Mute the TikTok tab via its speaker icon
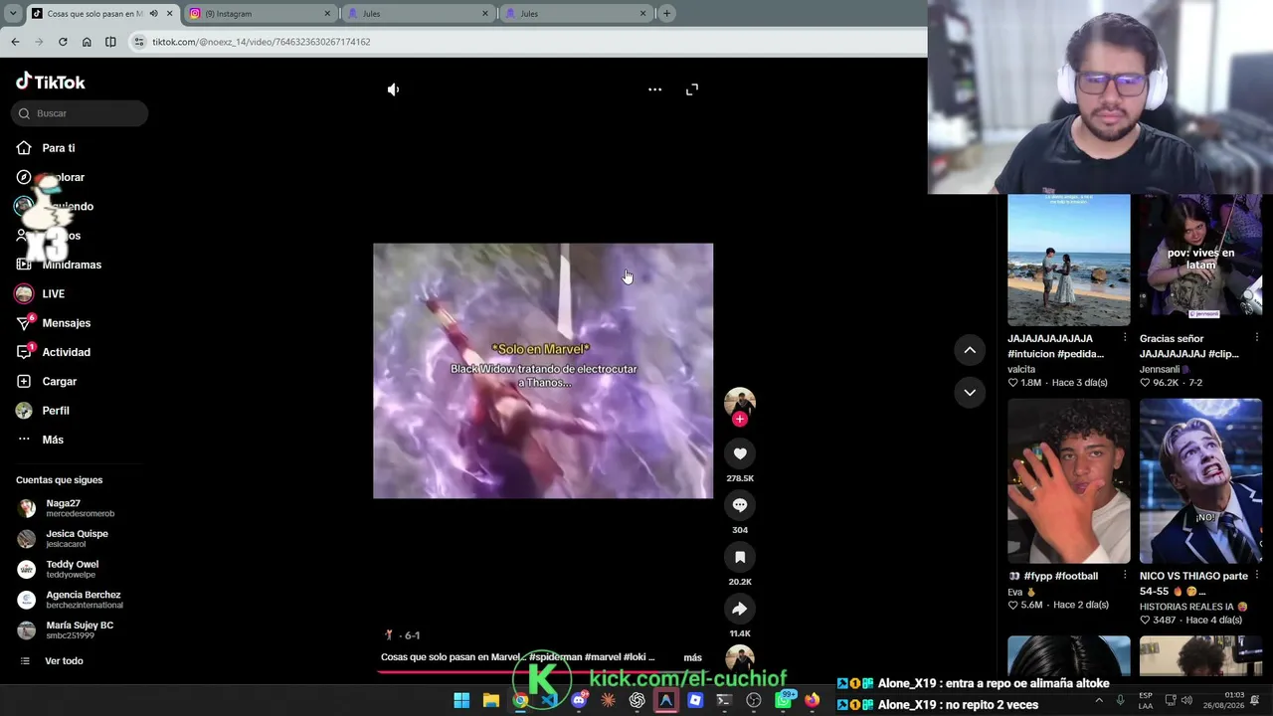1273x716 pixels. (x=153, y=14)
